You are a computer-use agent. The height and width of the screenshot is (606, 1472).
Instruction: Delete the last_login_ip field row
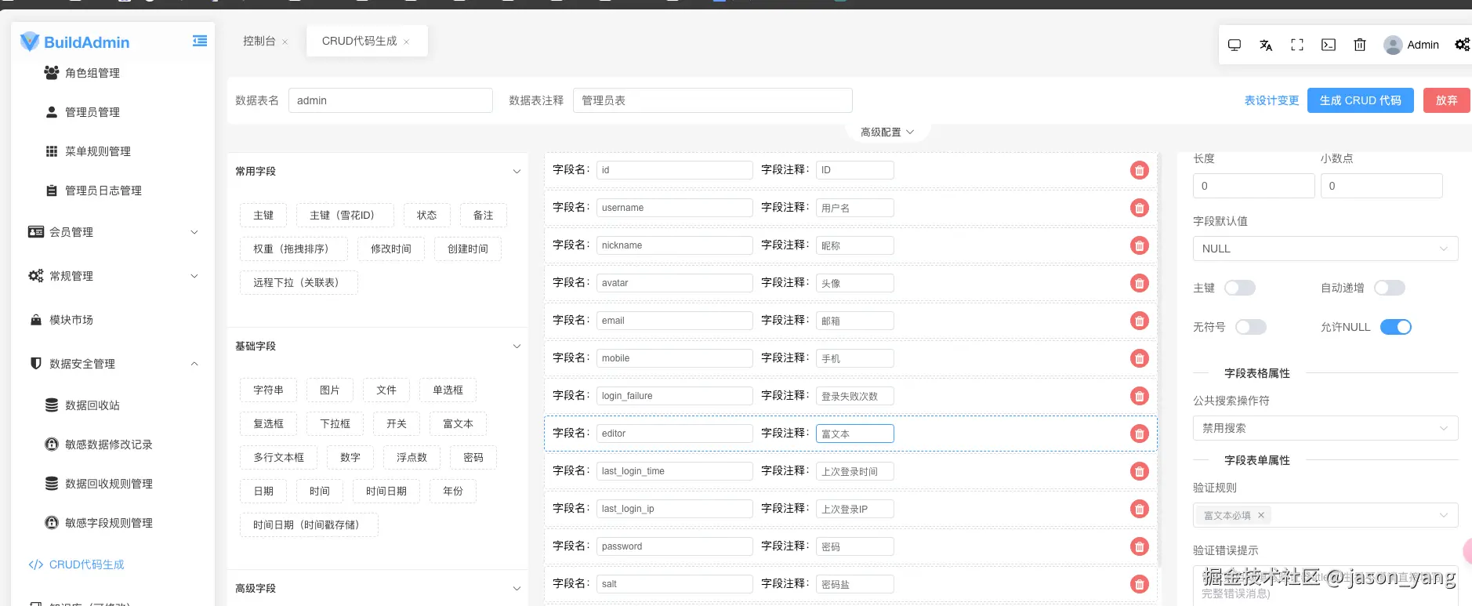(1140, 509)
